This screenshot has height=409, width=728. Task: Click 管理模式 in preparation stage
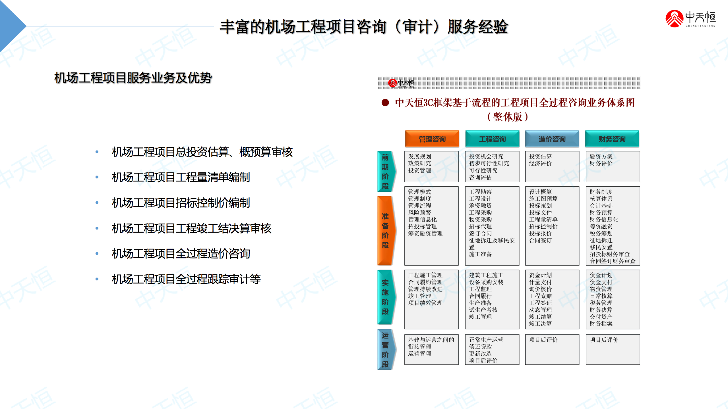click(x=419, y=192)
